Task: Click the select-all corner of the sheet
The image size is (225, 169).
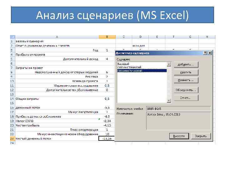Action: (x=12, y=37)
